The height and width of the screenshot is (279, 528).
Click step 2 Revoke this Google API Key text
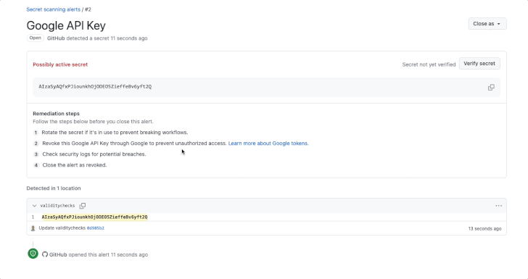click(134, 143)
